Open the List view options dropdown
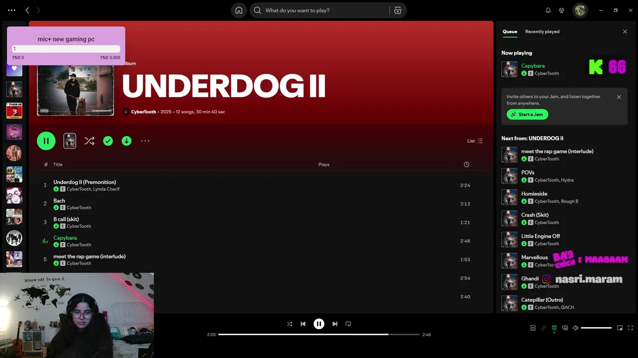Screen dimensions: 638x358 475,141
